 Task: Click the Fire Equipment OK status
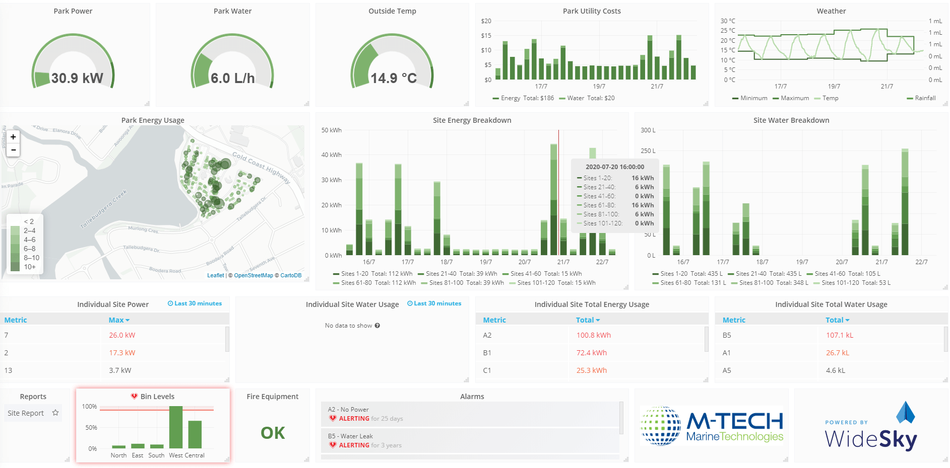[273, 433]
